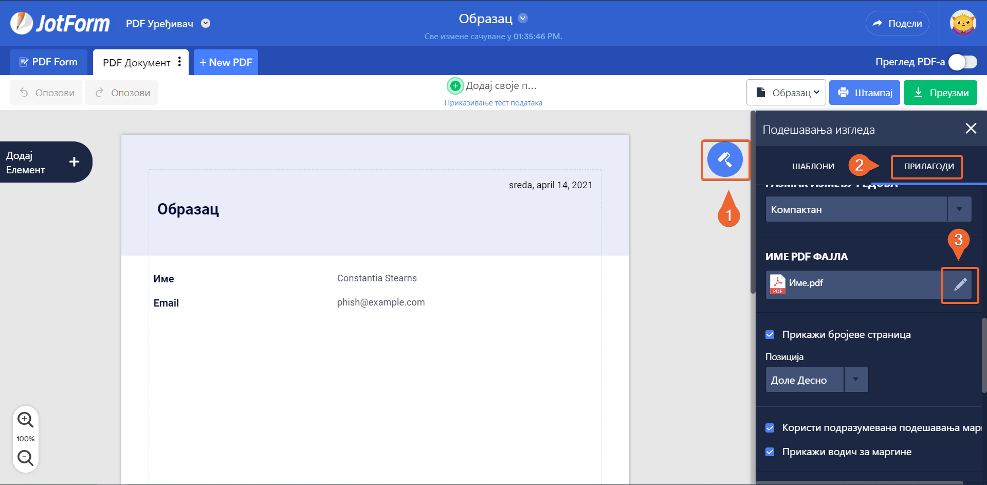Viewport: 987px width, 485px height.
Task: Open the user avatar profile menu
Action: 963,23
